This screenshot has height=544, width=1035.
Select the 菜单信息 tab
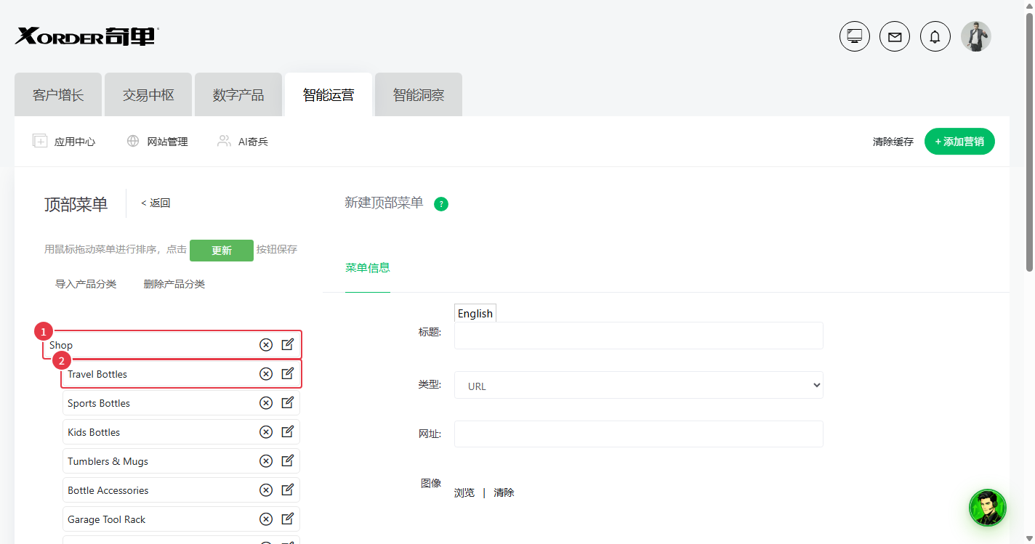coord(368,267)
